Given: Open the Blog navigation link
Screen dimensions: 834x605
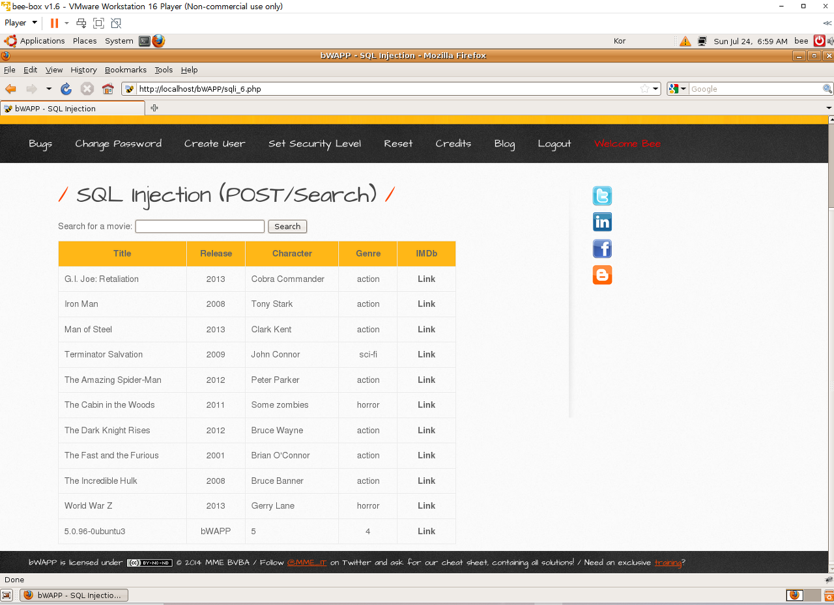Looking at the screenshot, I should click(504, 144).
